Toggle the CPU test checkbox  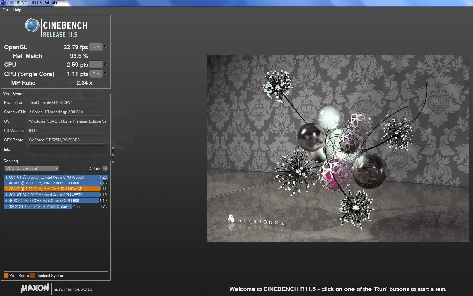coord(106,65)
